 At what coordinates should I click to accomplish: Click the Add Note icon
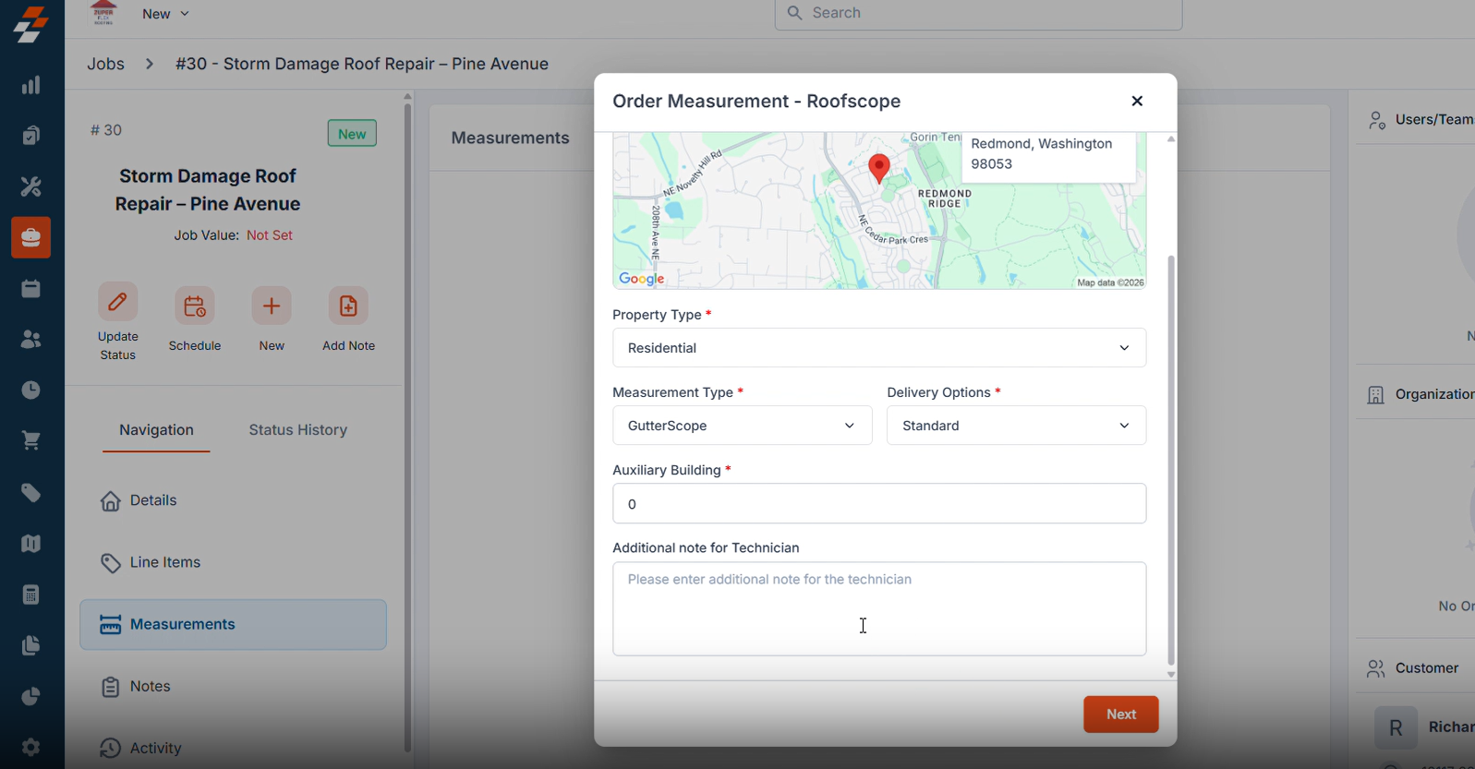coord(348,306)
